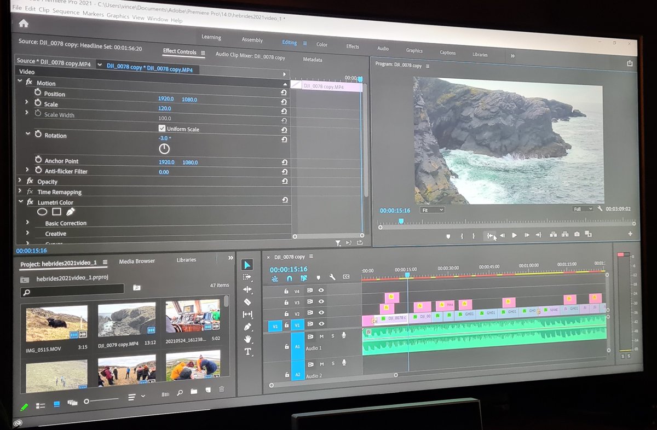Select the Track Select Forward tool
Screen dimensions: 657x430
247,277
